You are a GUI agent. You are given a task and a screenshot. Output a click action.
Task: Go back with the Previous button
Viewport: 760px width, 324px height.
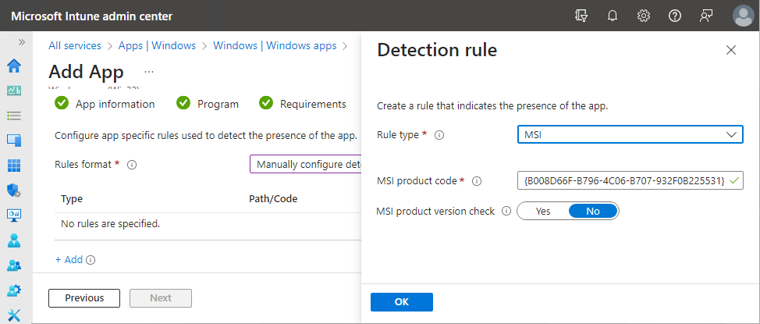84,297
